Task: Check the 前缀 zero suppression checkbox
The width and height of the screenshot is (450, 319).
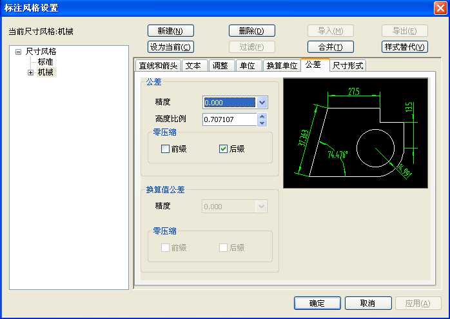Action: coord(166,149)
